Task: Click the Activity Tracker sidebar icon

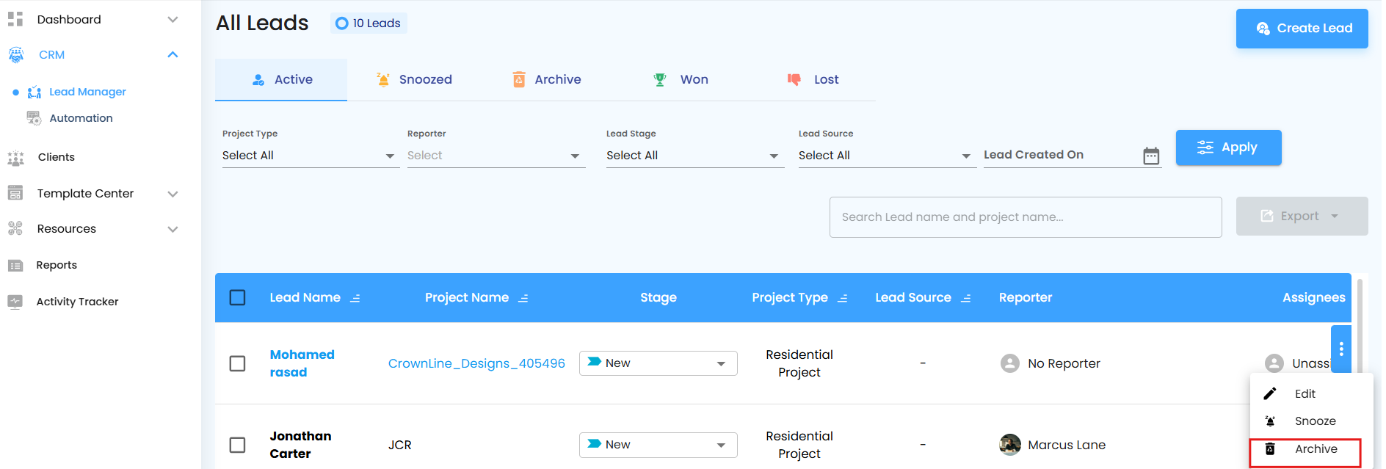Action: click(x=15, y=302)
